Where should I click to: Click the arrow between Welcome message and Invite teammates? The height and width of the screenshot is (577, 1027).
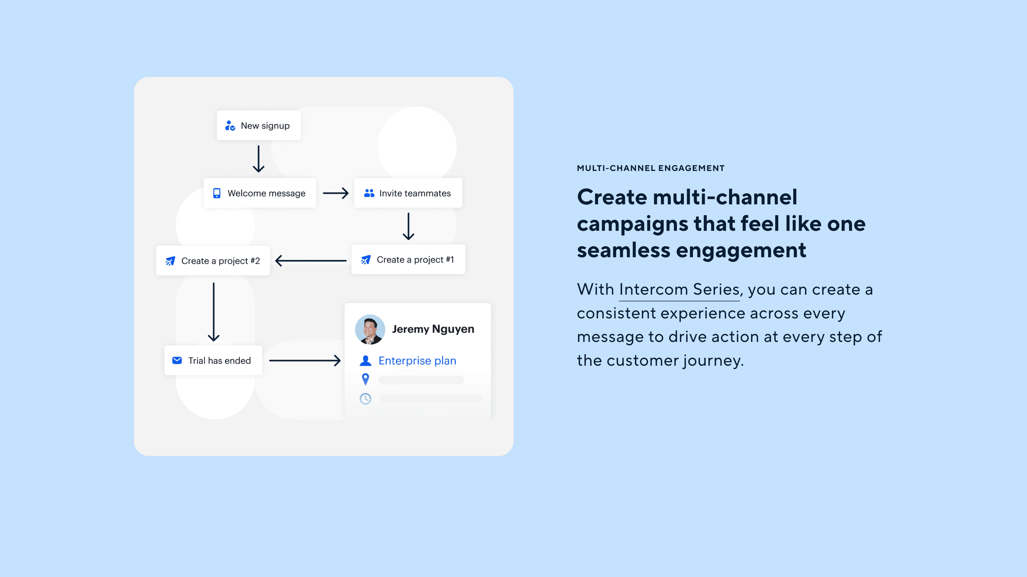pos(335,193)
